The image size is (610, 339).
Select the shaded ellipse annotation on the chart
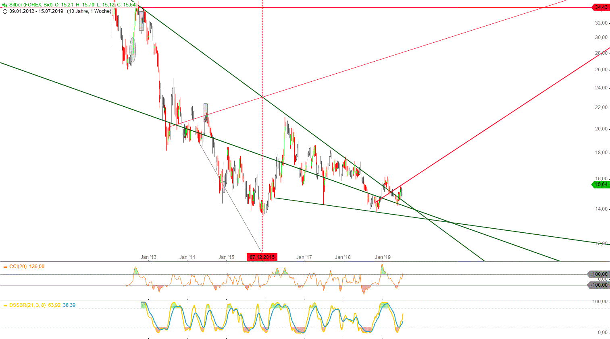133,50
